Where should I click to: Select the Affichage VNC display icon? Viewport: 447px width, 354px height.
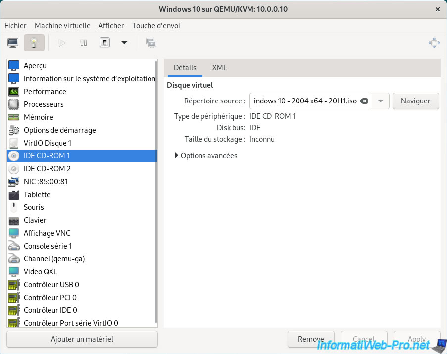(x=14, y=233)
